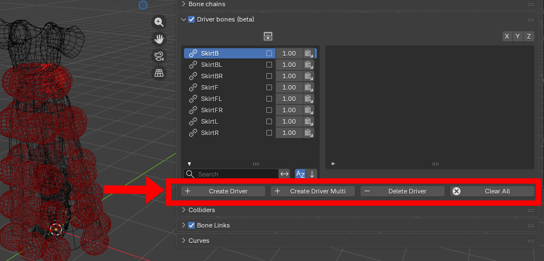This screenshot has width=544, height=261.
Task: Select the X axis toggle
Action: (x=507, y=36)
